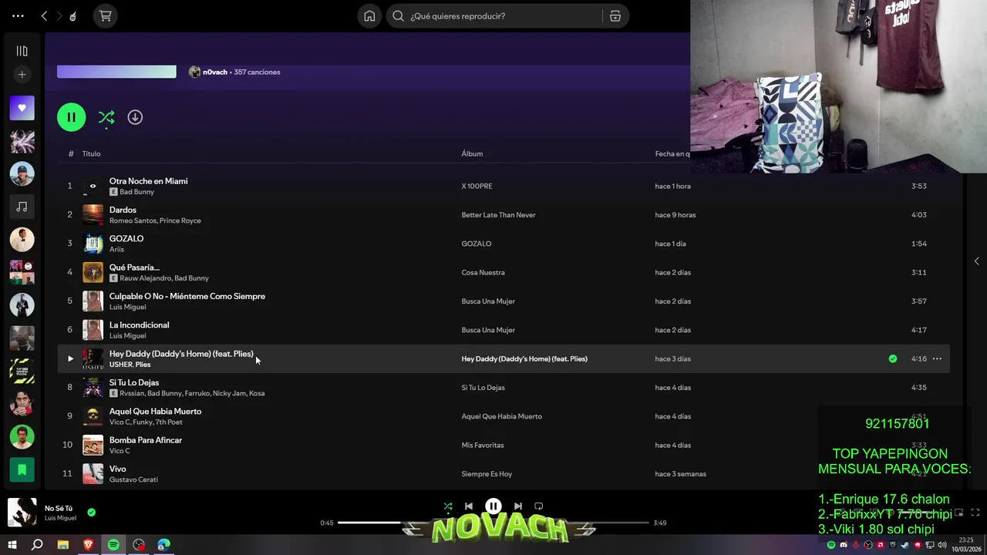Play Hey Daddy track row
Viewport: 987px width, 555px height.
point(70,358)
